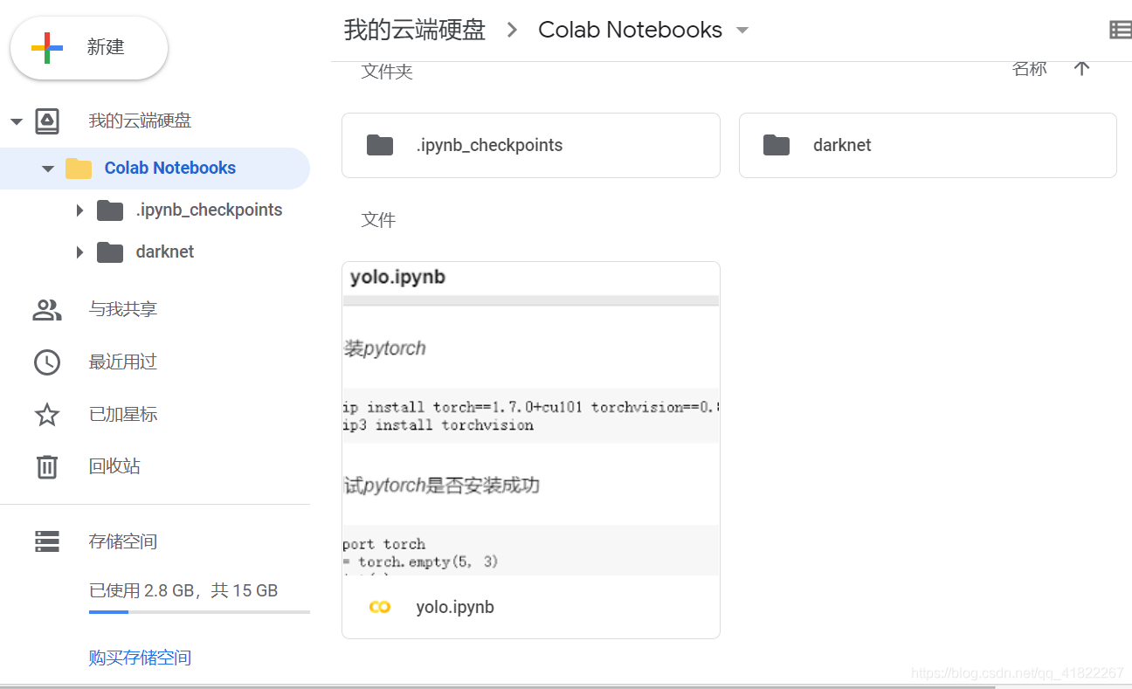The width and height of the screenshot is (1132, 689).
Task: Click the 最近用过 clock icon
Action: pyautogui.click(x=47, y=362)
